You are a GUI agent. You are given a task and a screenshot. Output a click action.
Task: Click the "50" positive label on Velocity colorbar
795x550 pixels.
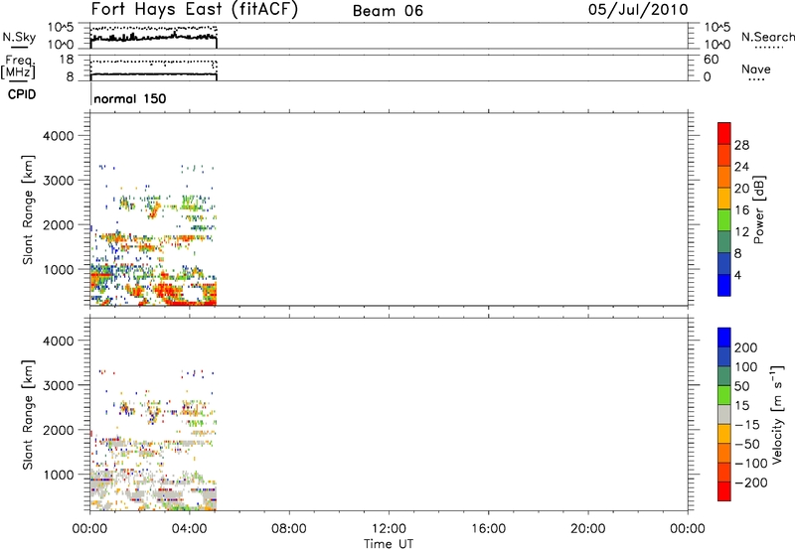tap(742, 386)
